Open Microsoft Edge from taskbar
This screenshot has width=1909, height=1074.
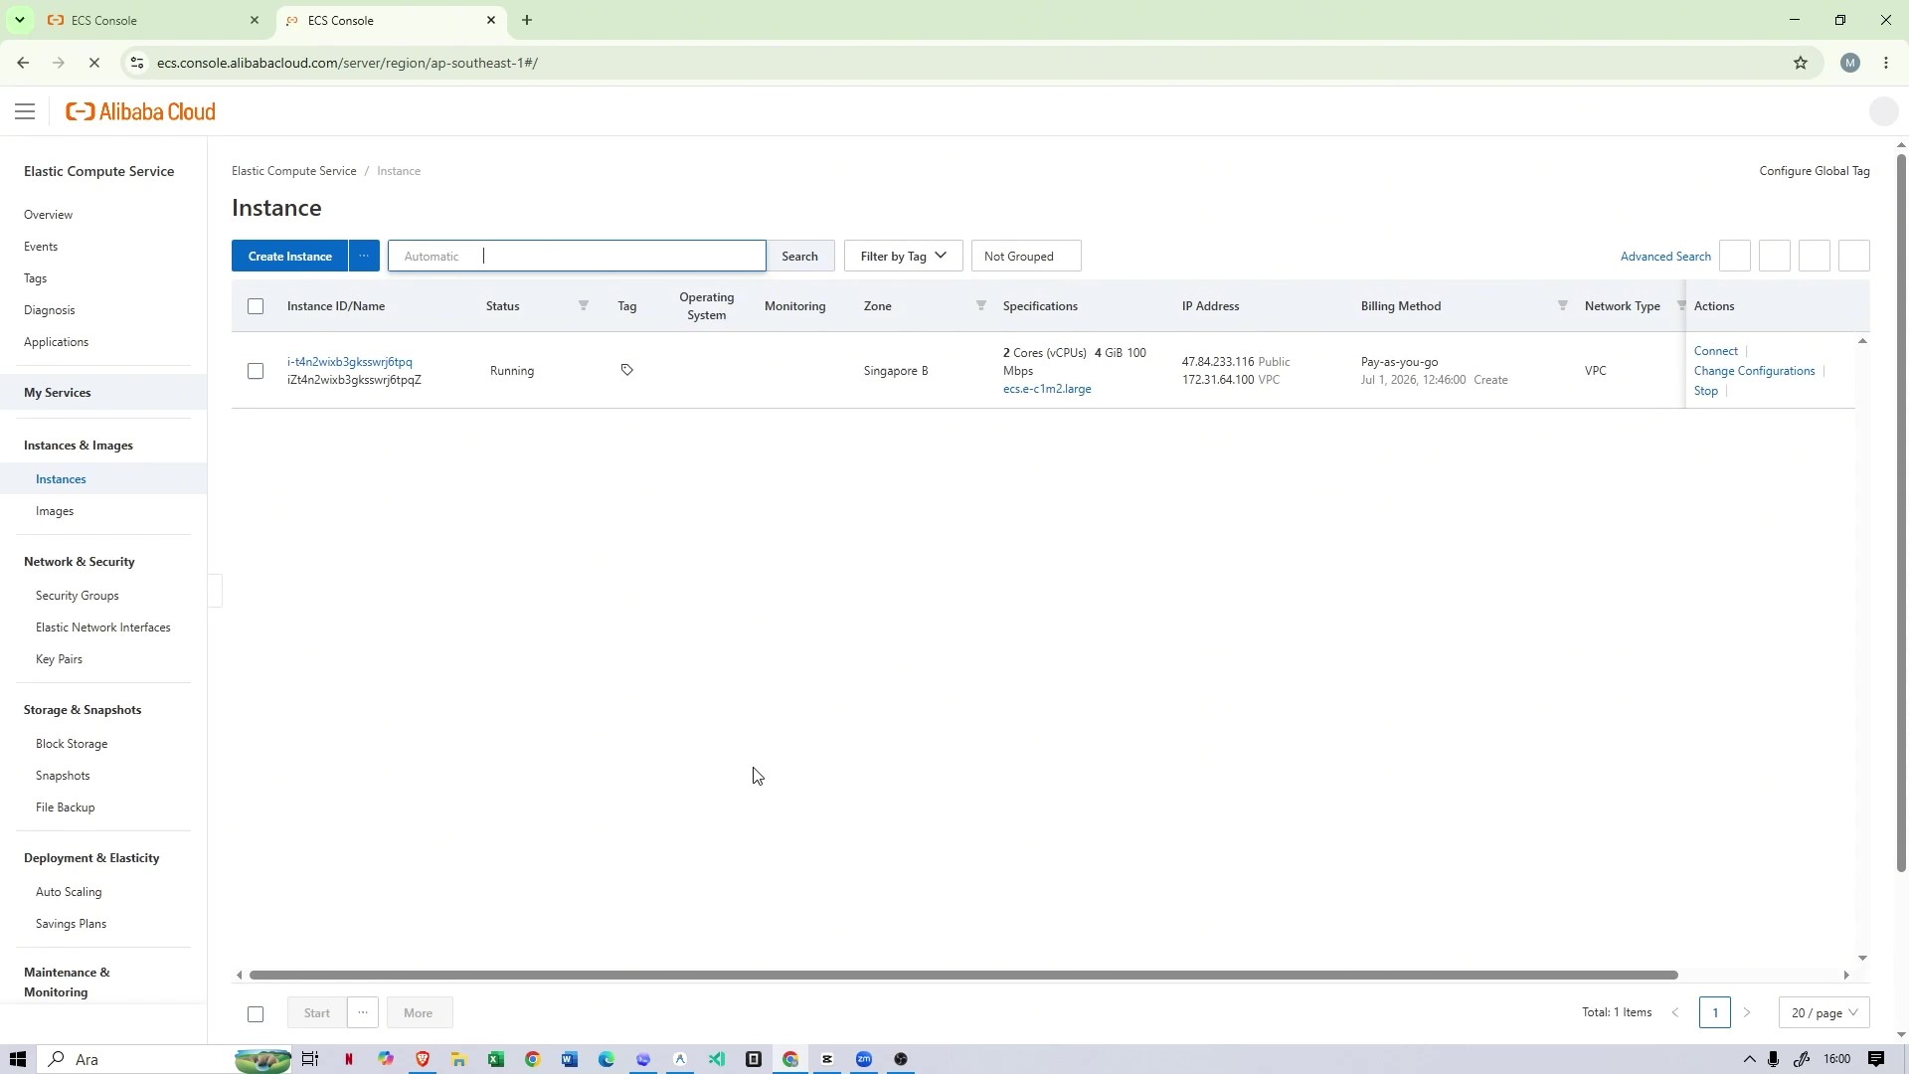tap(607, 1059)
